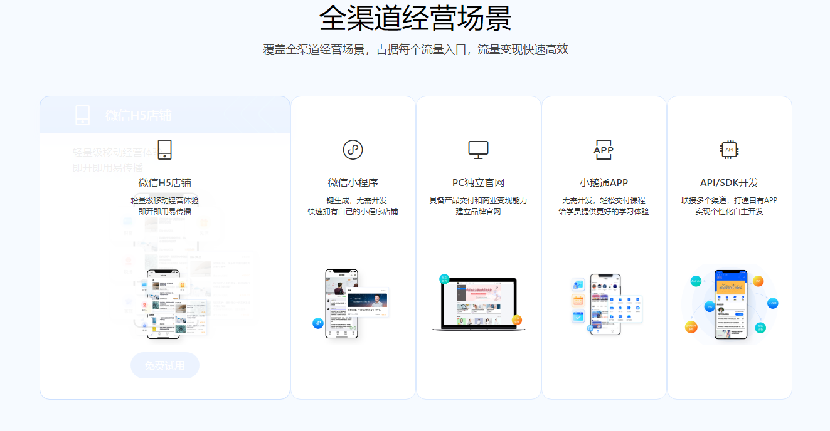This screenshot has width=830, height=431.
Task: Click the text 快速拥有自己的小程序店铺
Action: [x=353, y=212]
